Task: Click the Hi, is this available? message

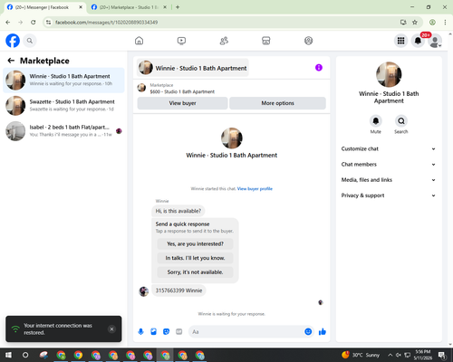Action: click(178, 211)
